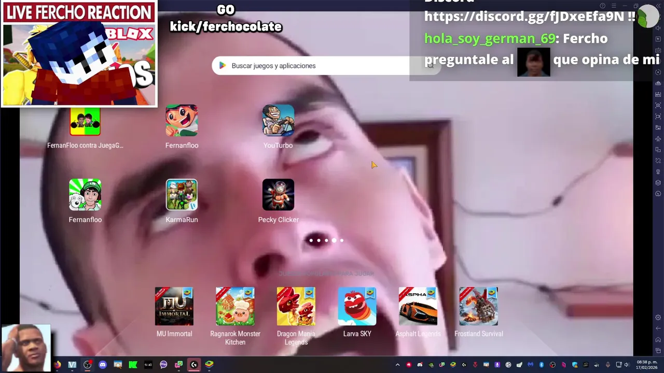Select the first home screen page dot
This screenshot has width=664, height=373.
coord(311,240)
